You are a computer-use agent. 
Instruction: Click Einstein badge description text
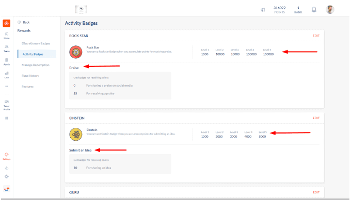[x=131, y=134]
